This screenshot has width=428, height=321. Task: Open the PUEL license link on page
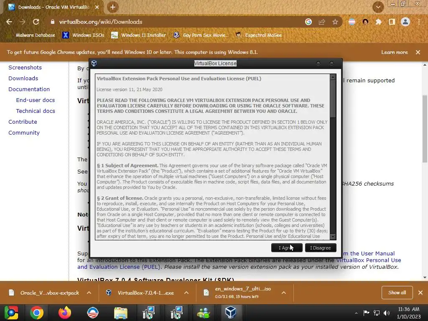point(239,264)
